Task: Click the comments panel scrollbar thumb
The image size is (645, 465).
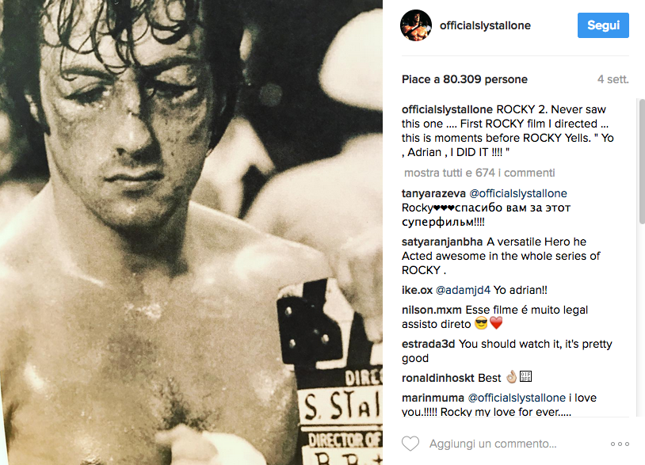Action: (x=642, y=161)
